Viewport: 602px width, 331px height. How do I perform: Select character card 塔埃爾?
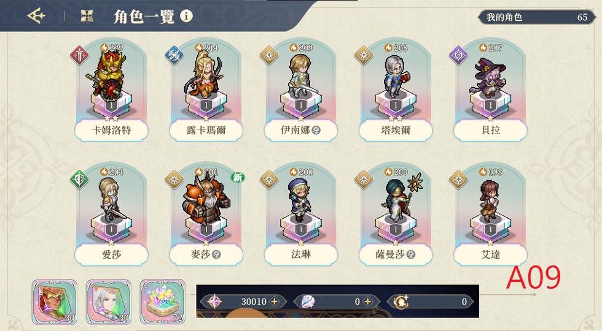point(396,90)
